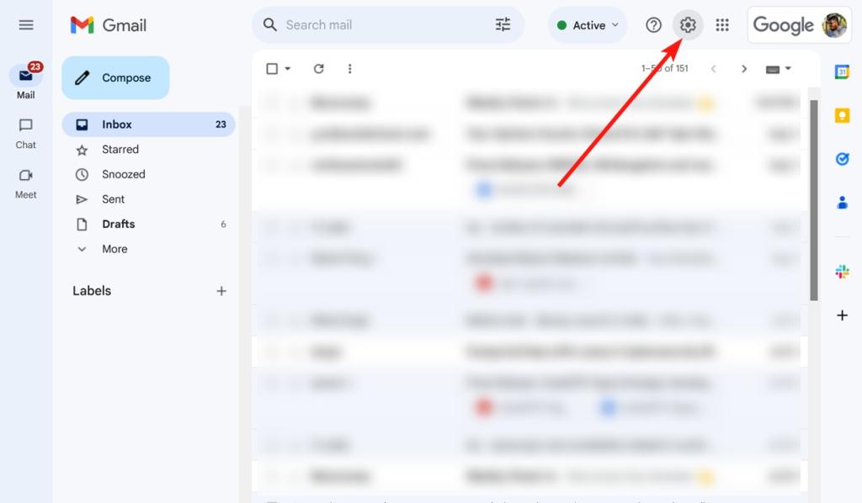Open advanced search options filter icon
This screenshot has height=503, width=862.
pyautogui.click(x=503, y=24)
